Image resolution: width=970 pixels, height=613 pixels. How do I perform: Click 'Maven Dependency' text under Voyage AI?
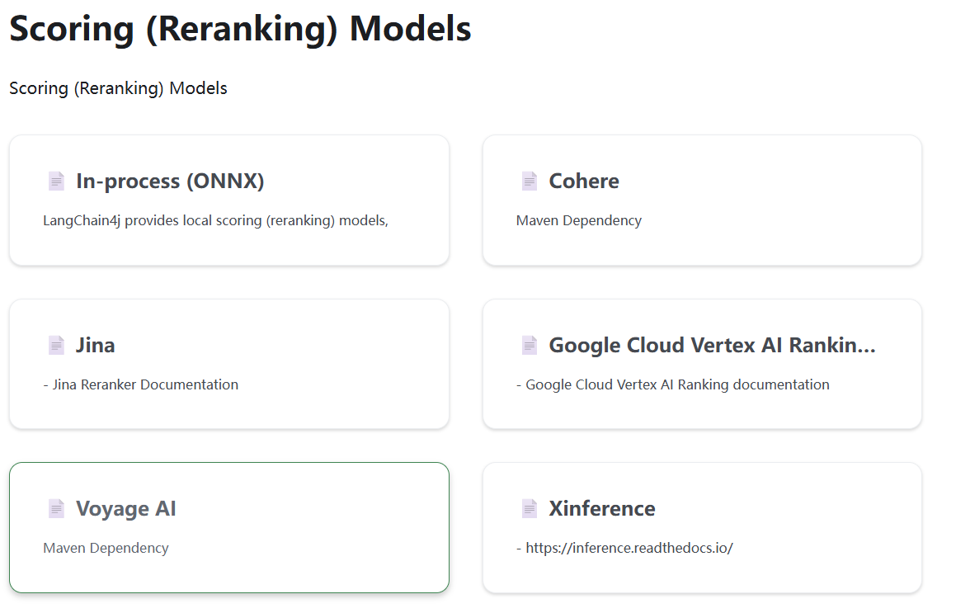[x=106, y=548]
